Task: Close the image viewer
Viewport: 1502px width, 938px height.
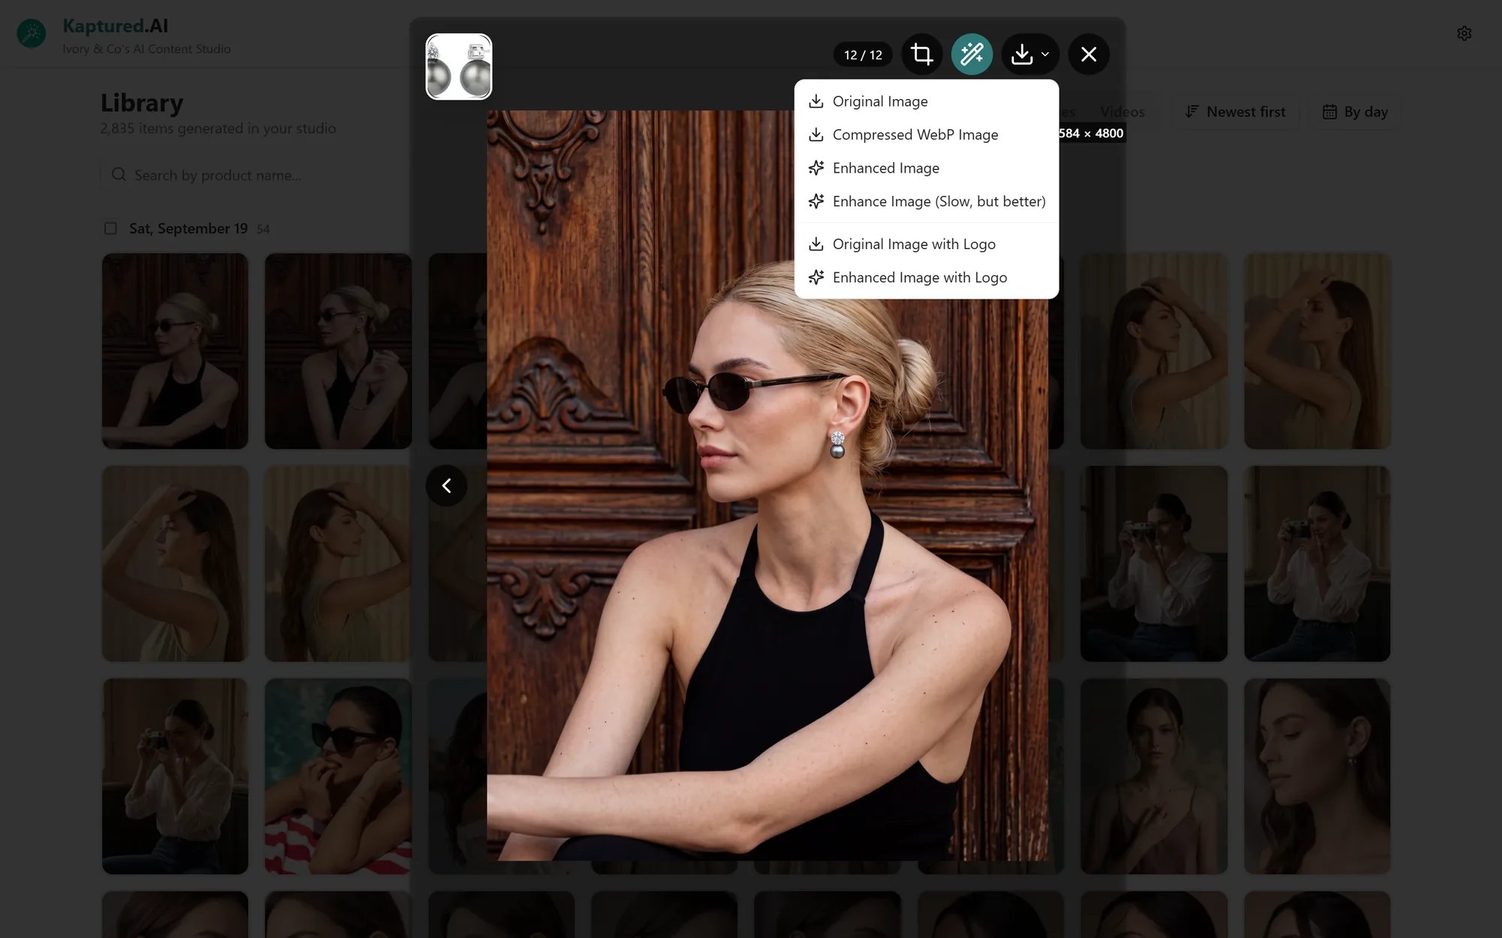Action: 1088,54
